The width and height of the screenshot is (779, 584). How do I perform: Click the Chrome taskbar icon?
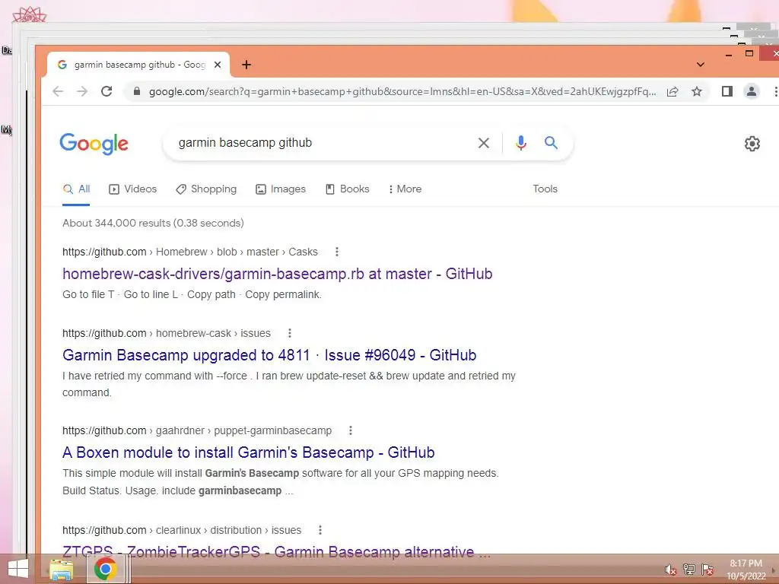click(x=105, y=569)
